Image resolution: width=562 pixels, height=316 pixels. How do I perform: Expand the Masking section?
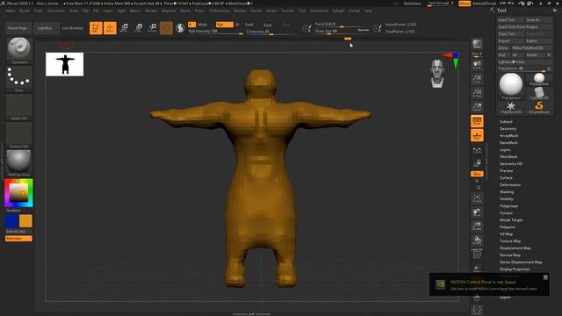click(x=507, y=192)
